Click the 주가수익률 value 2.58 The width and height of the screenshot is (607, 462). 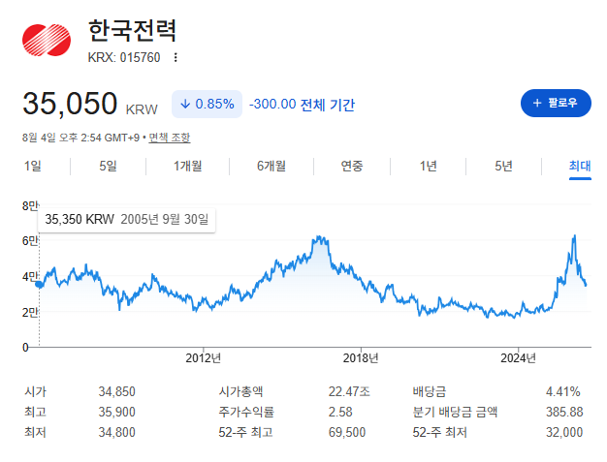(340, 412)
